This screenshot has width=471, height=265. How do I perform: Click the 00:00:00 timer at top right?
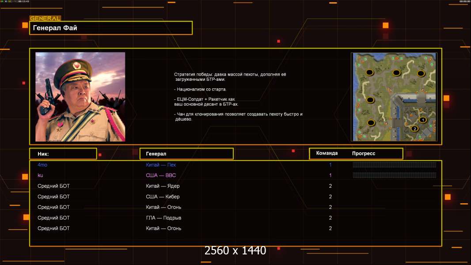point(465,1)
